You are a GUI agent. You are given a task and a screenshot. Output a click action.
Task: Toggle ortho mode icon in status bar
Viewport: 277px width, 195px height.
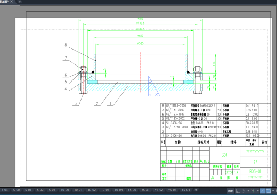point(238,191)
